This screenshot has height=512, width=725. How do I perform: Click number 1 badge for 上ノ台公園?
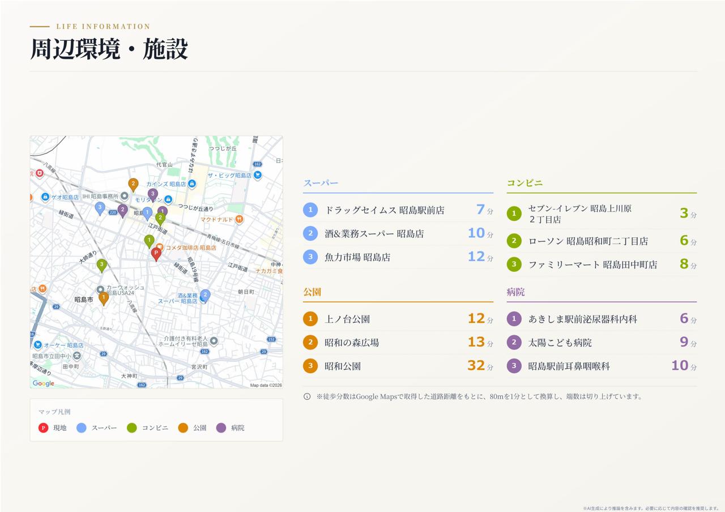click(310, 319)
